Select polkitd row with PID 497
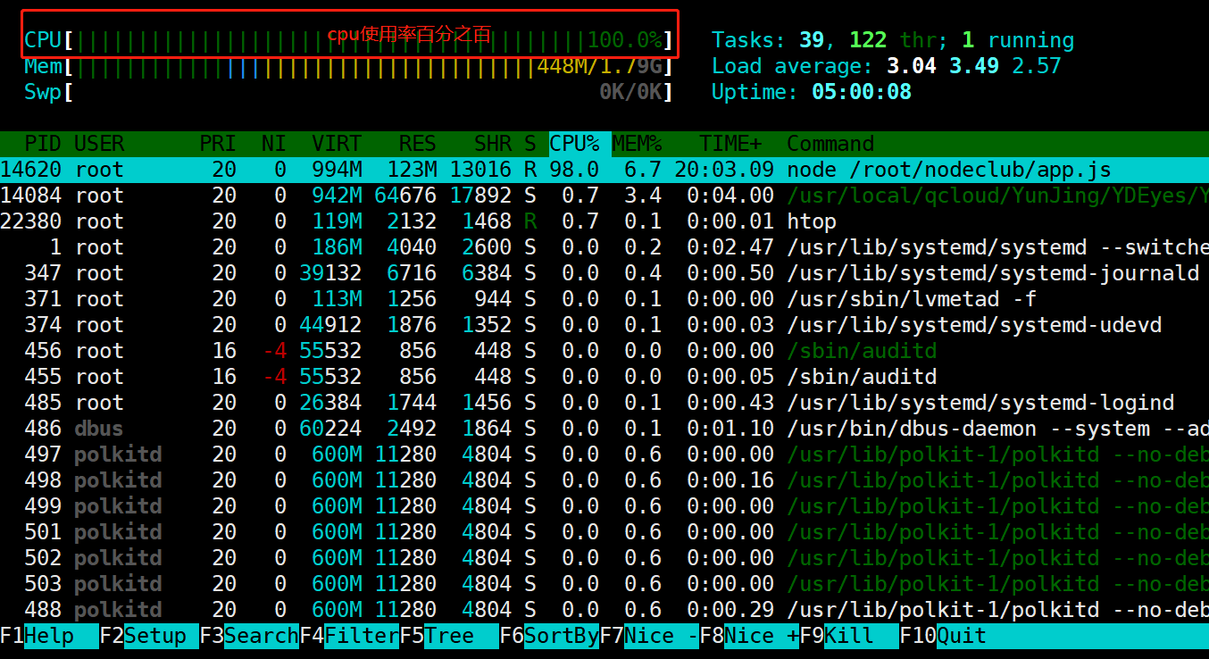This screenshot has height=659, width=1209. click(604, 455)
